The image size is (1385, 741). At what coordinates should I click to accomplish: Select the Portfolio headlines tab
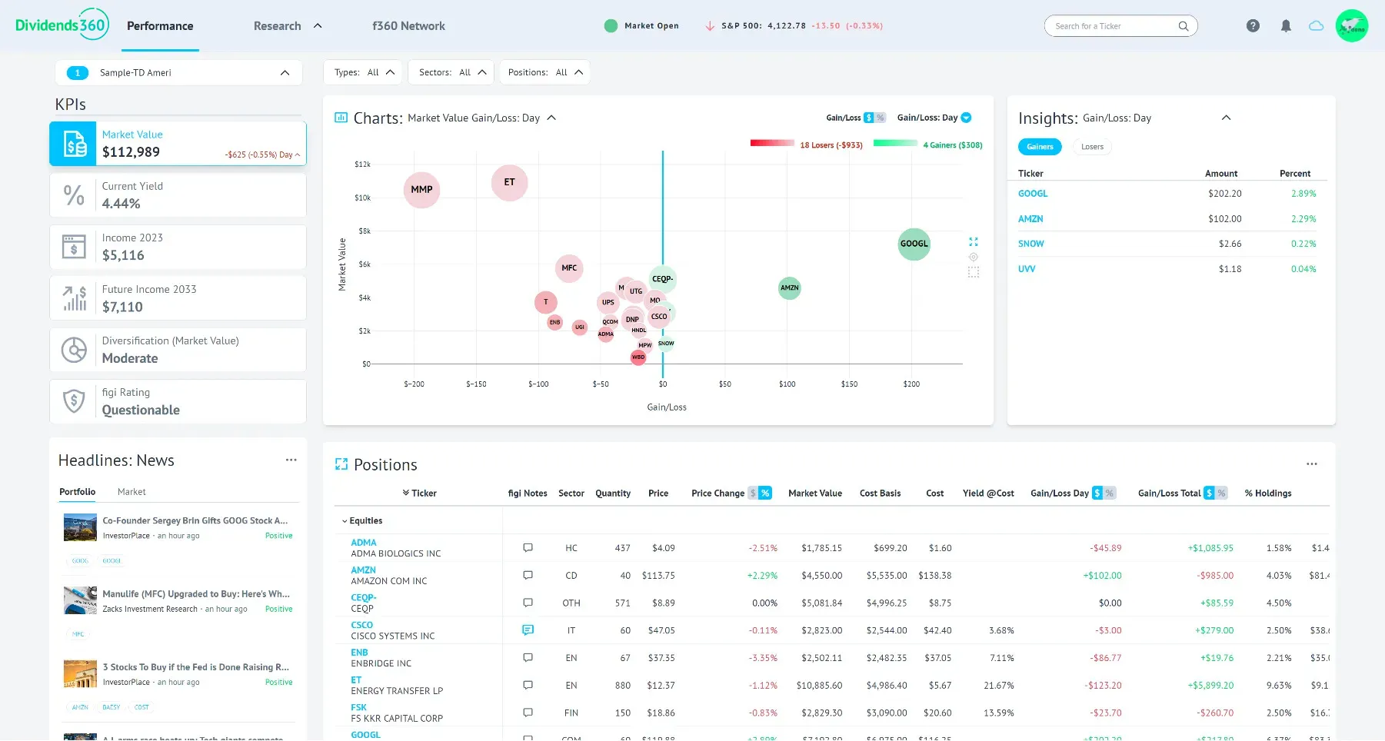pyautogui.click(x=77, y=491)
